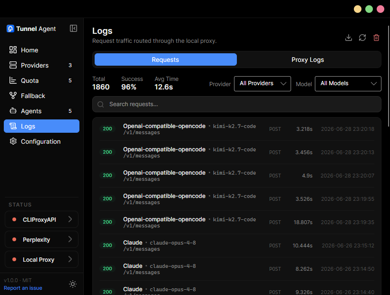Screen dimensions: 390x295
Task: Toggle the light/dark theme
Action: coord(73,284)
